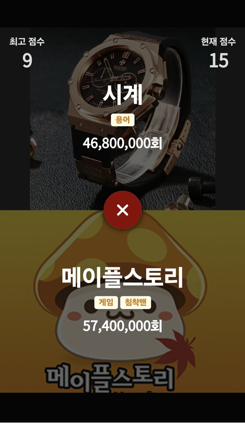Tap the high score value 9
Viewport: 245px width, 423px height.
tap(27, 60)
